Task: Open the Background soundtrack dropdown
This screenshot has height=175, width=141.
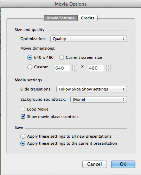Action: [98, 99]
